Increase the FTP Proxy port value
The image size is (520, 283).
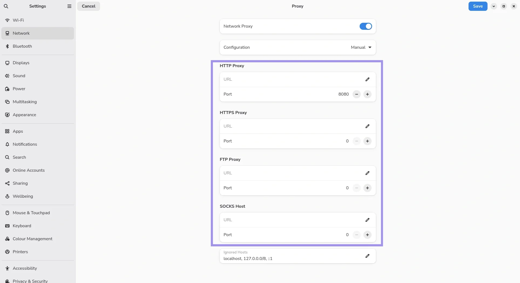point(367,188)
